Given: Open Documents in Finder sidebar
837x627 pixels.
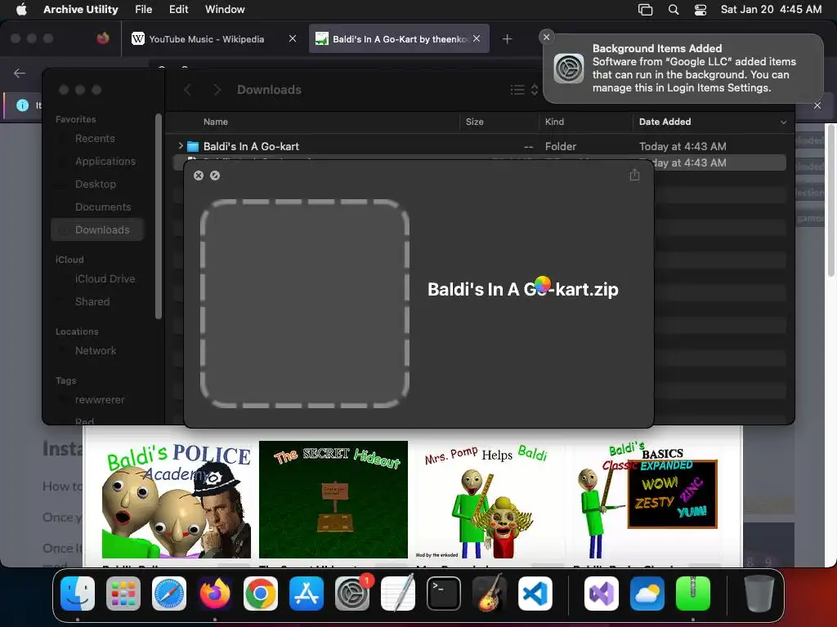Looking at the screenshot, I should [103, 207].
